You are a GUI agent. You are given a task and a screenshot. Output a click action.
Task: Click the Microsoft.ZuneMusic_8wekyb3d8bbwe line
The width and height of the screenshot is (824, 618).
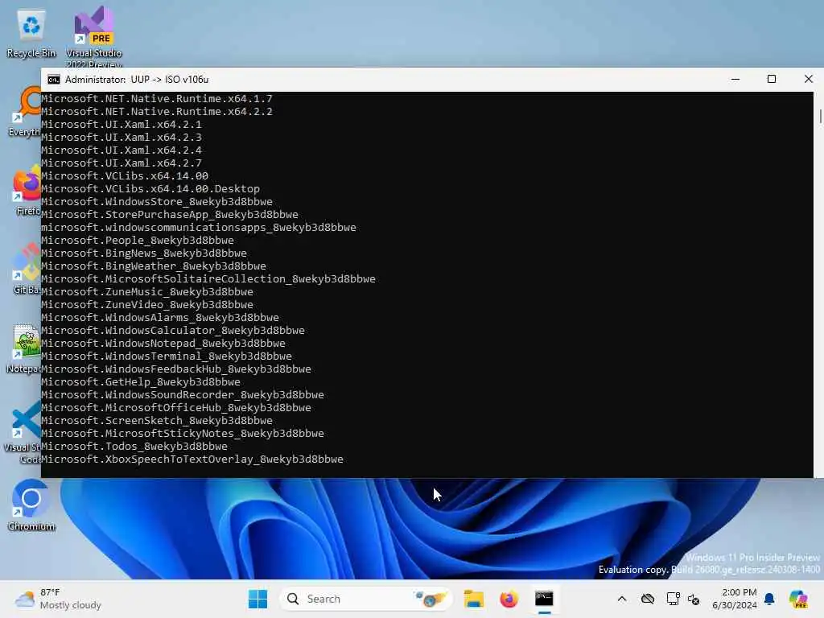[147, 292]
